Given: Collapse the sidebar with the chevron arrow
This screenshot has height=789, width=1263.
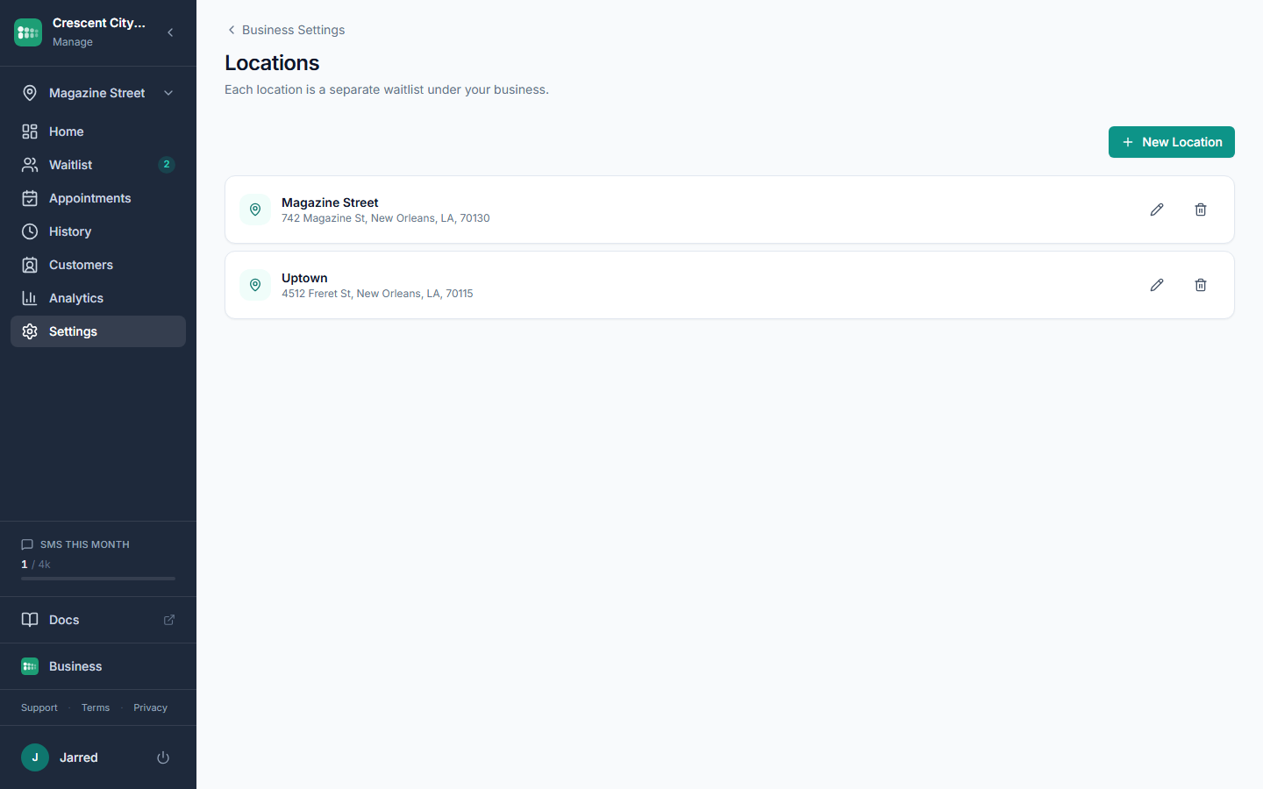Looking at the screenshot, I should 170,32.
